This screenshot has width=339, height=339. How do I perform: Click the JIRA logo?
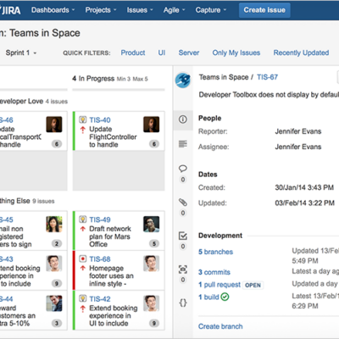[10, 10]
